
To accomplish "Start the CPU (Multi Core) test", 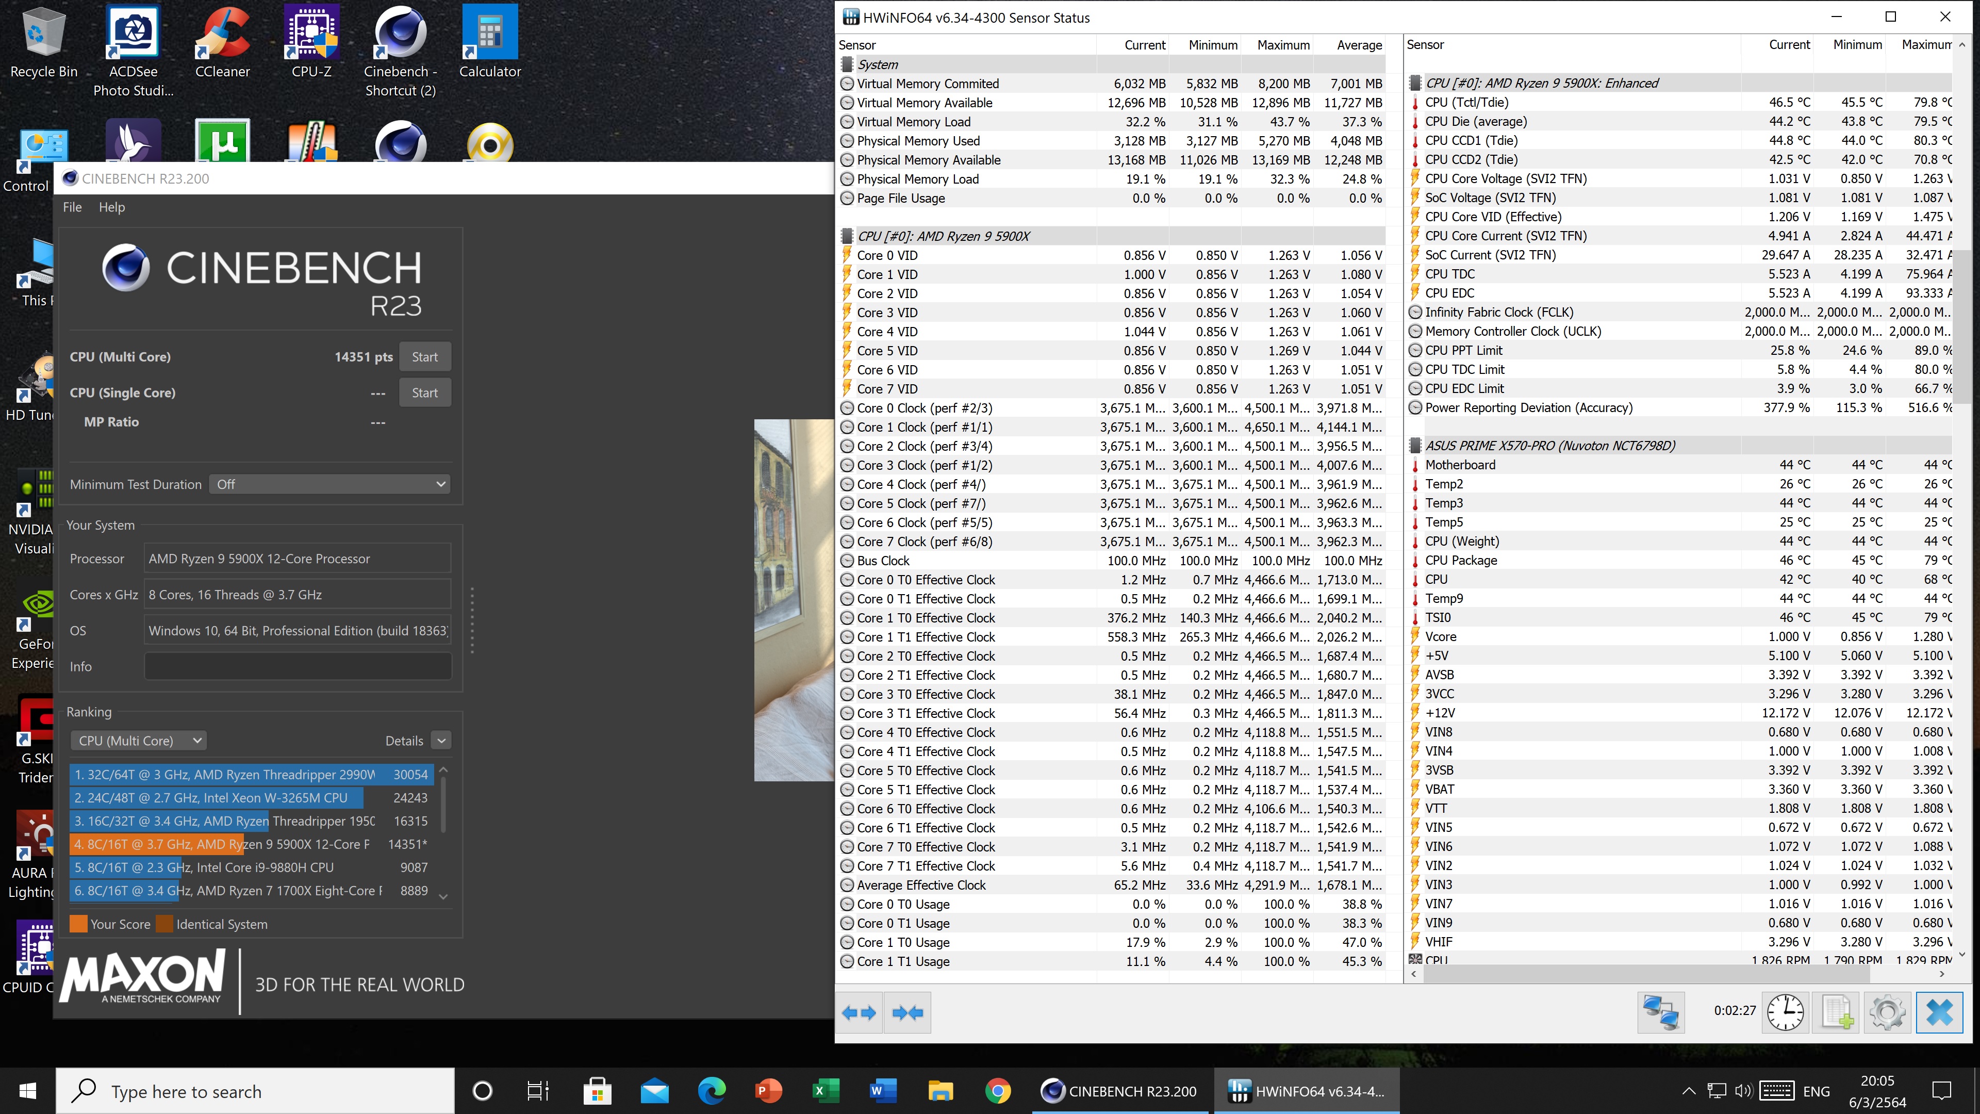I will click(x=424, y=357).
